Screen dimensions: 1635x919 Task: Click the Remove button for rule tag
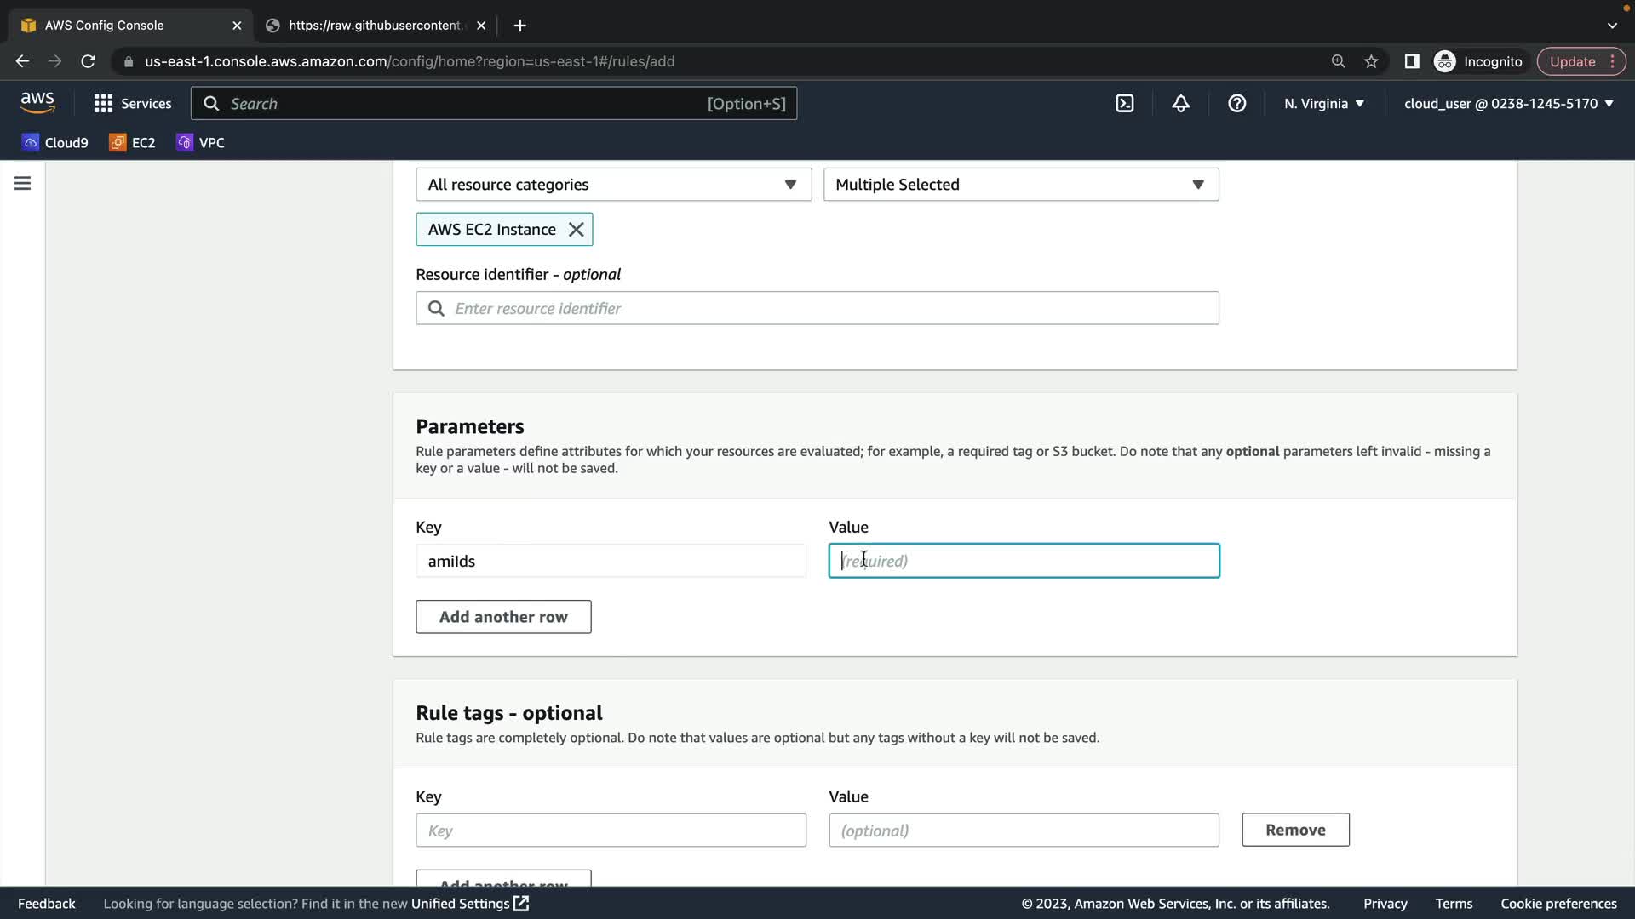[1294, 830]
